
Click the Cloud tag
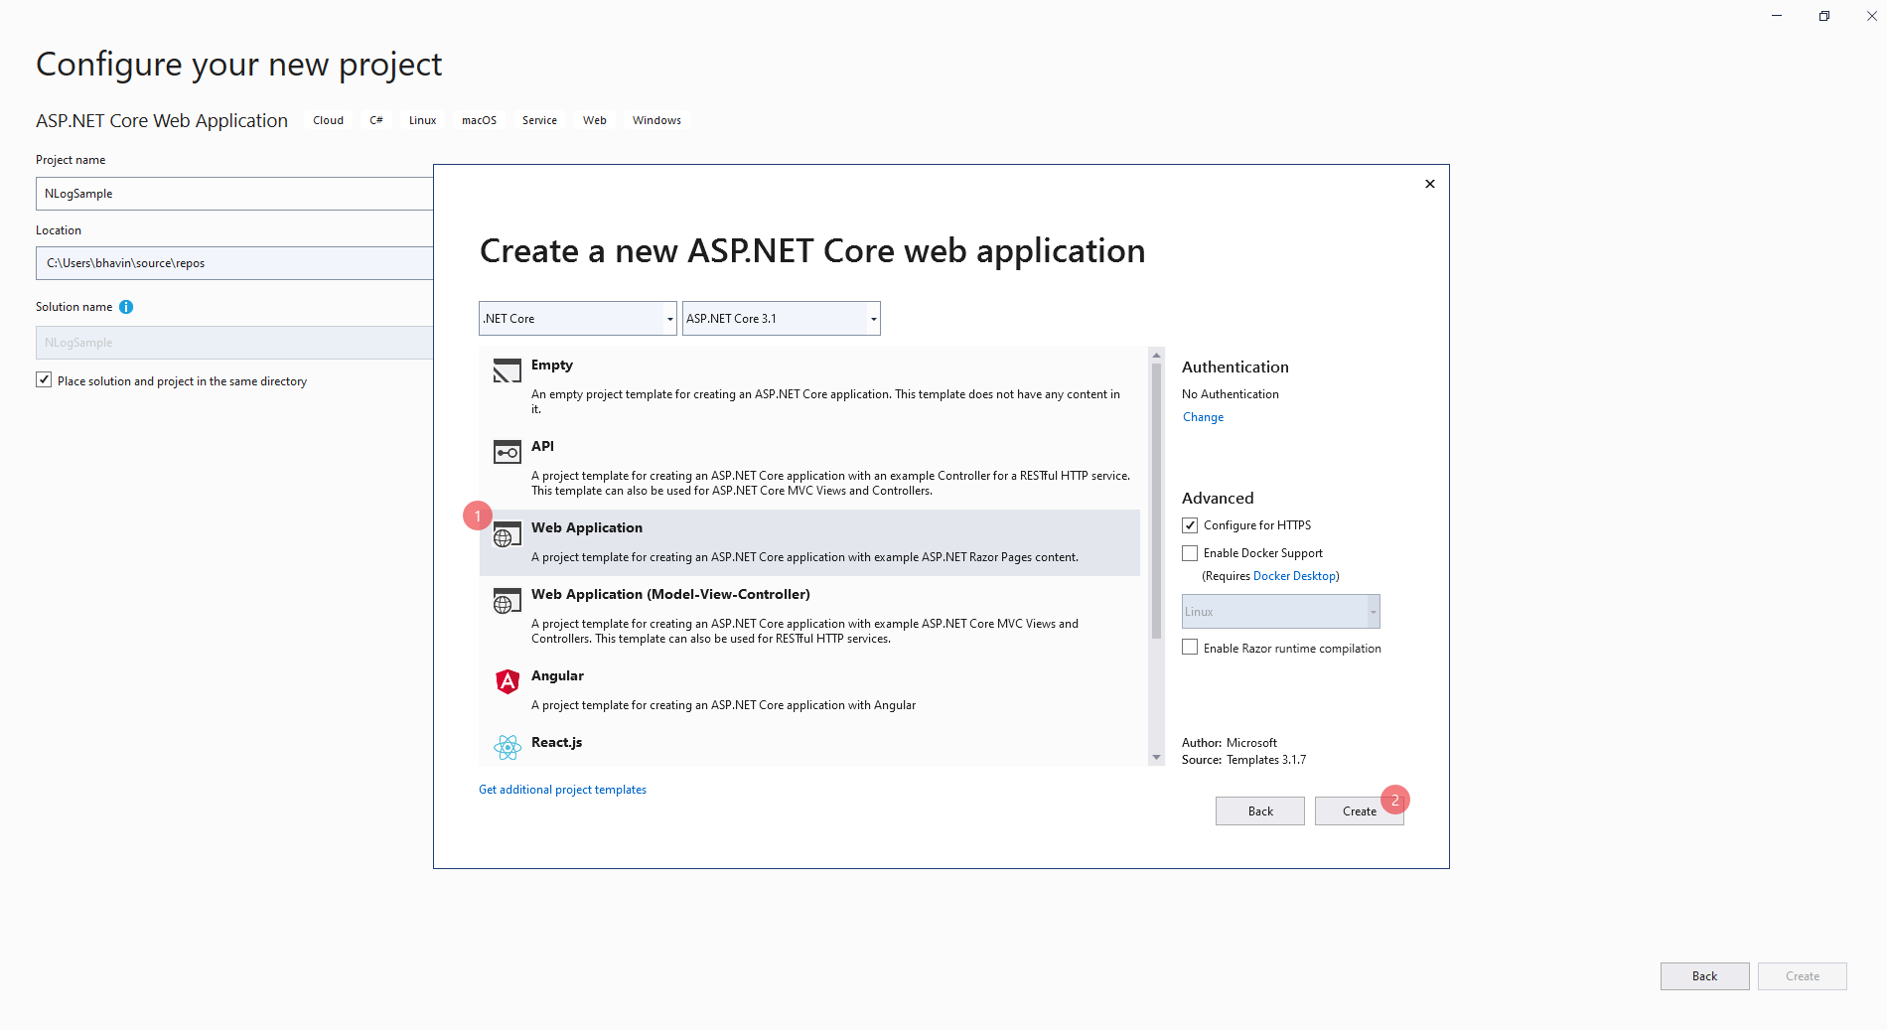point(328,120)
